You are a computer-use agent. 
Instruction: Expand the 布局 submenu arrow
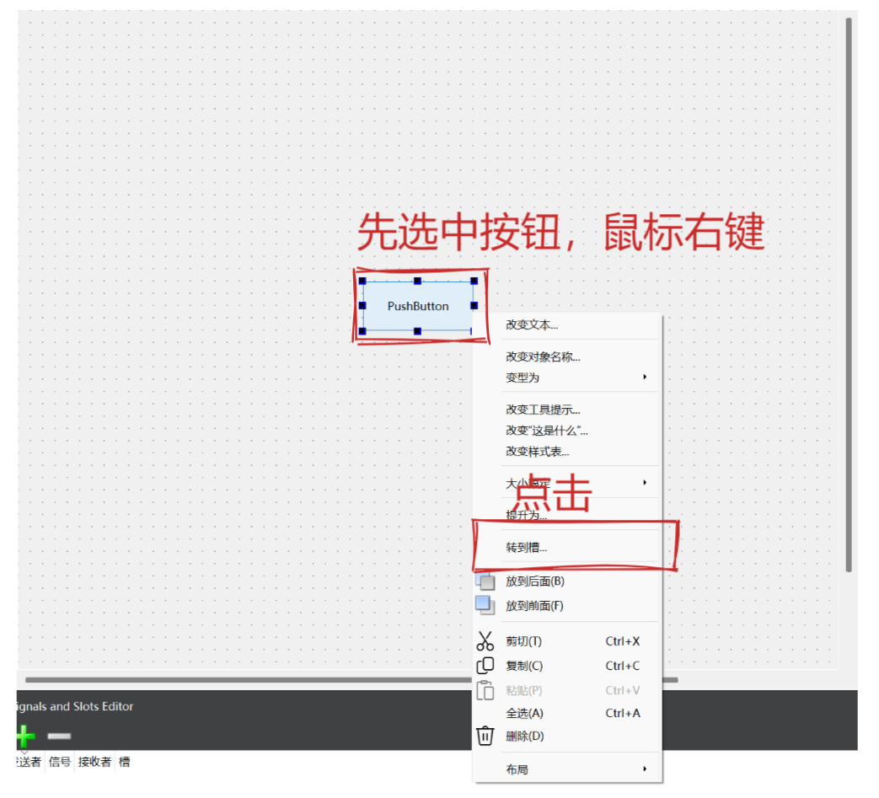[645, 769]
